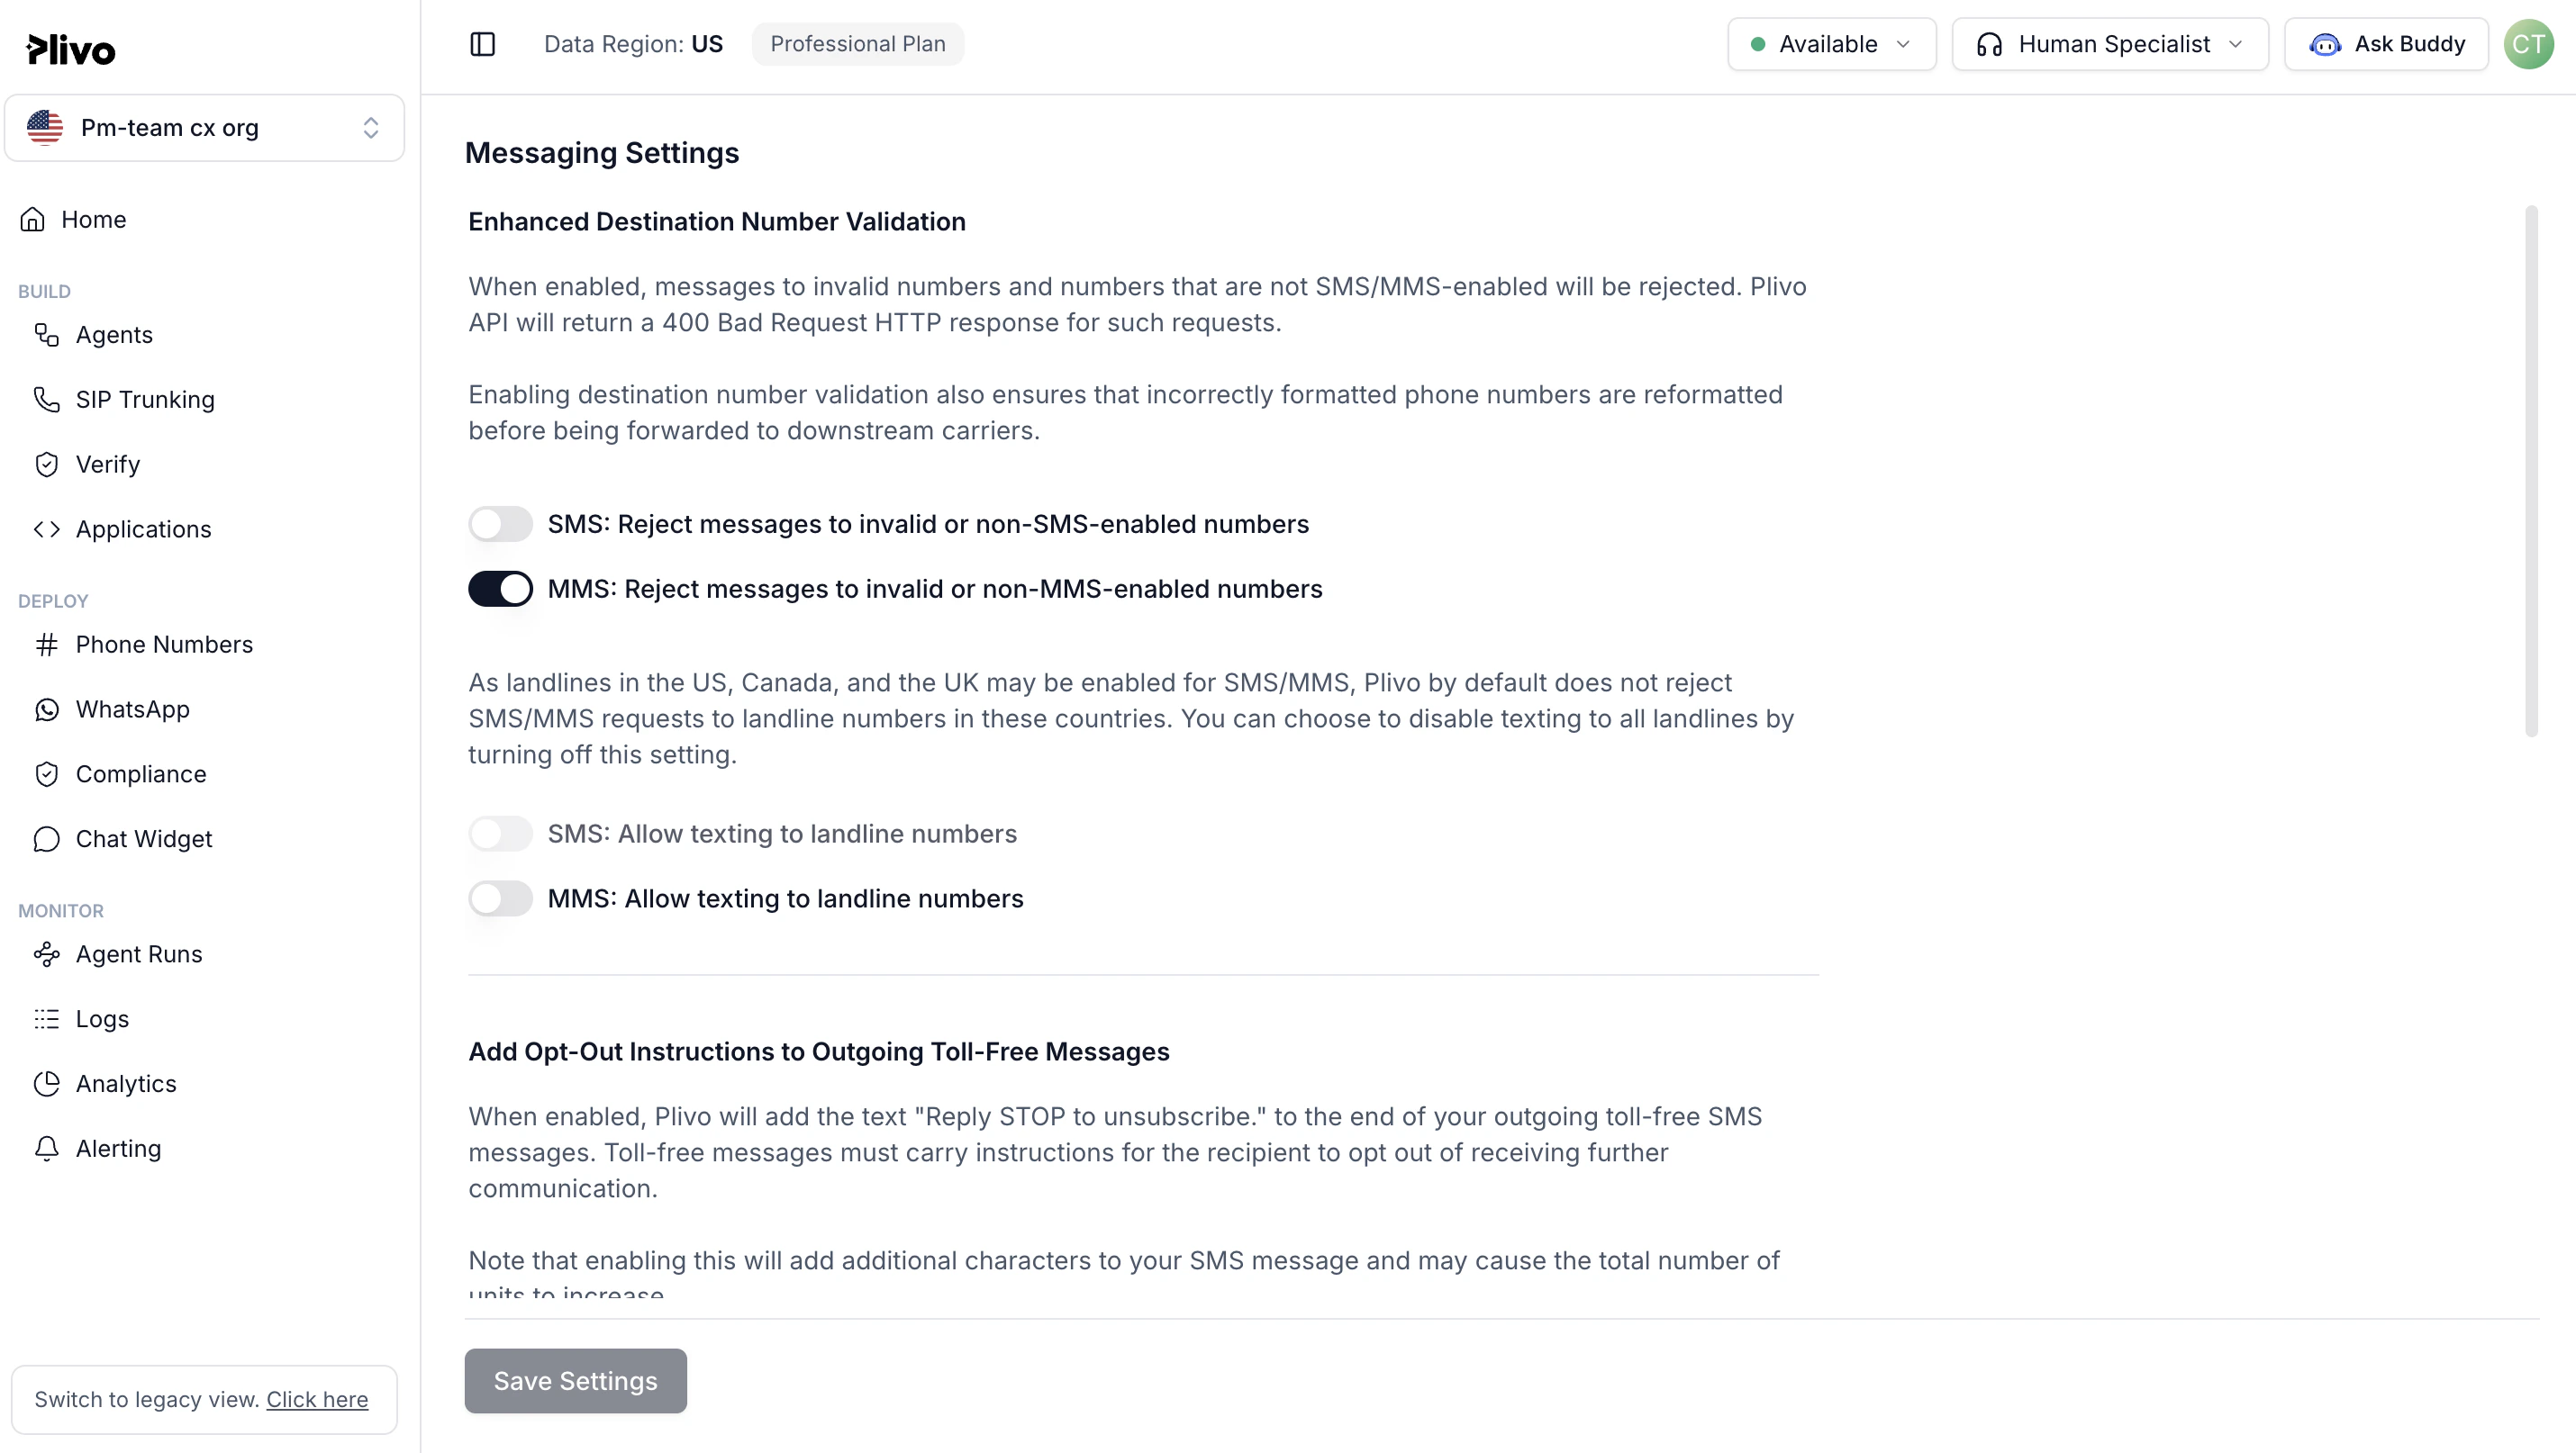The height and width of the screenshot is (1453, 2576).
Task: Click the Add Opt-Out Instructions heading
Action: pos(819,1052)
